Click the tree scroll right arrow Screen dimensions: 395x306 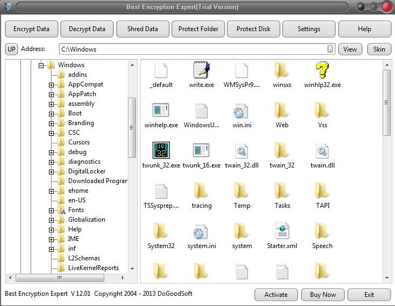(123, 278)
